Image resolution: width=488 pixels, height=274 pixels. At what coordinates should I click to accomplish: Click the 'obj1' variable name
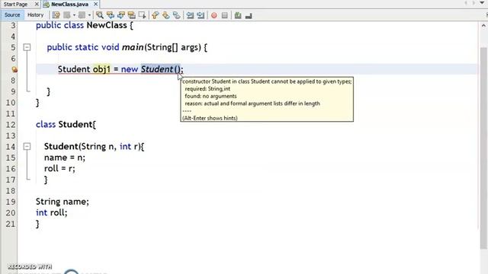click(x=101, y=69)
